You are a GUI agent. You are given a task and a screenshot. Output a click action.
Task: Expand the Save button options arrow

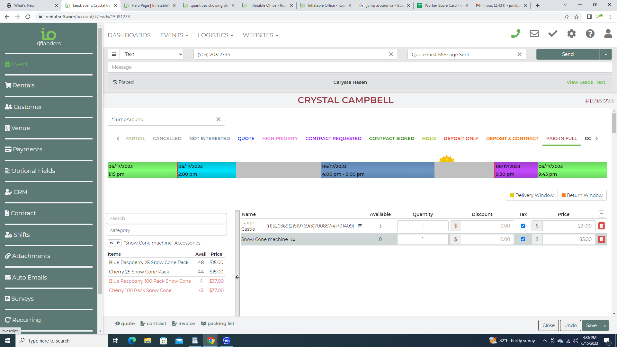pos(605,325)
